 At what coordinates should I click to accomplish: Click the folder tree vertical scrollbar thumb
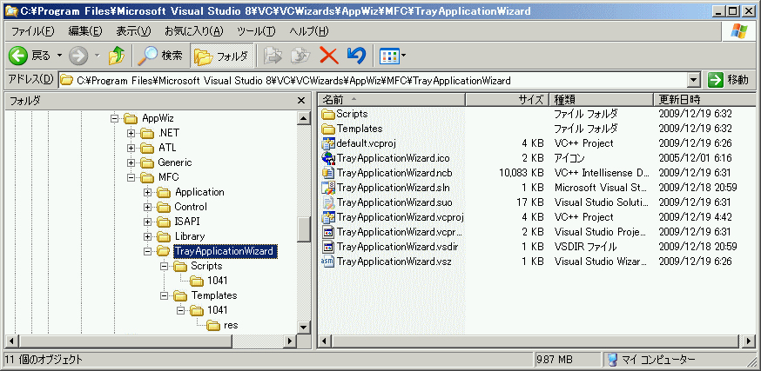coord(304,229)
